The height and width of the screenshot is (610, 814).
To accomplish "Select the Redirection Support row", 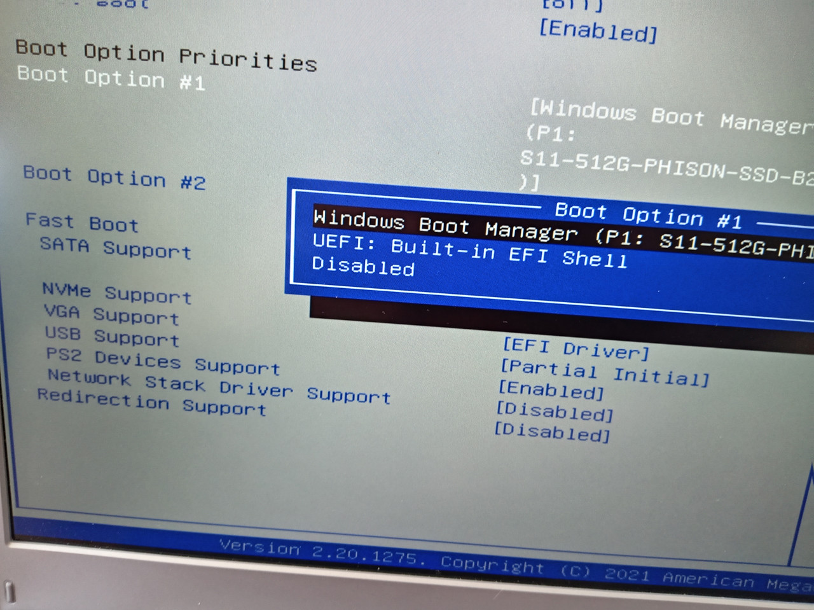I will click(x=152, y=403).
